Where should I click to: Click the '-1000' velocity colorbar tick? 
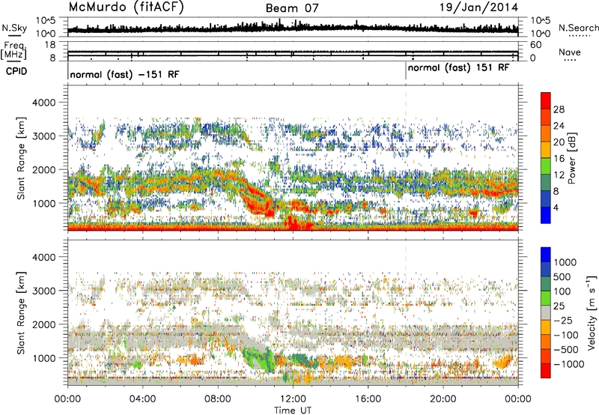(x=568, y=364)
